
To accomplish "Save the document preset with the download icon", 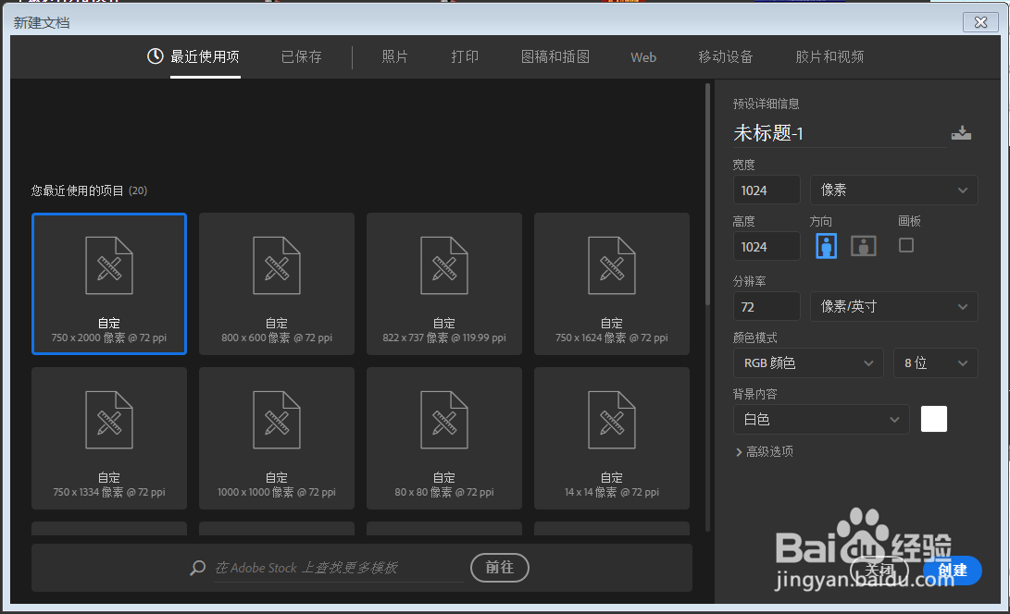I will (x=961, y=132).
